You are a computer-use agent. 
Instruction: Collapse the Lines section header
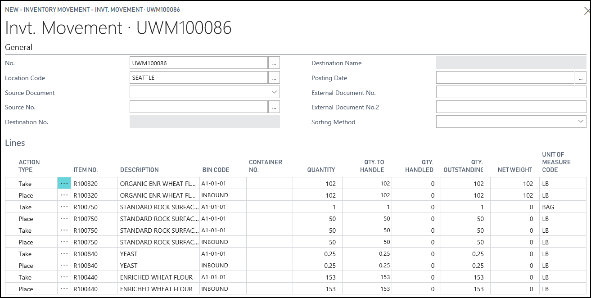(15, 143)
